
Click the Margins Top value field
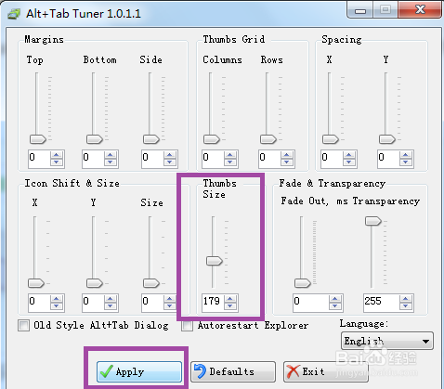[x=39, y=159]
